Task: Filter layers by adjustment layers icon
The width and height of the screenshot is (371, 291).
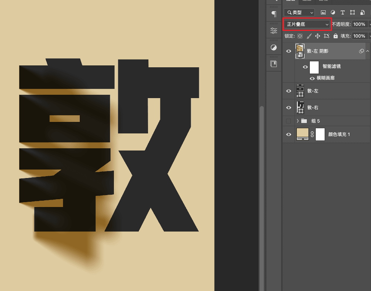Action: click(333, 12)
